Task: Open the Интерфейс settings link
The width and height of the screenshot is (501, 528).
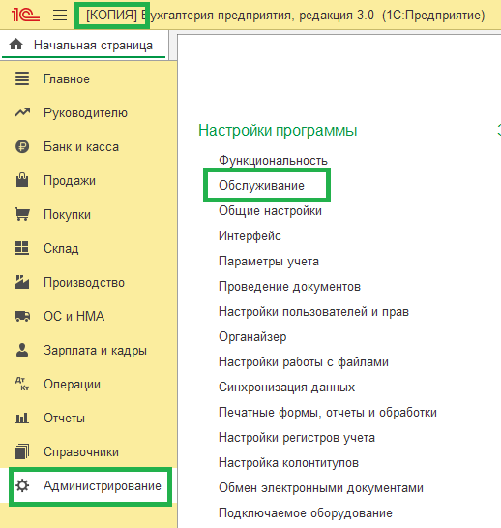Action: coord(250,236)
